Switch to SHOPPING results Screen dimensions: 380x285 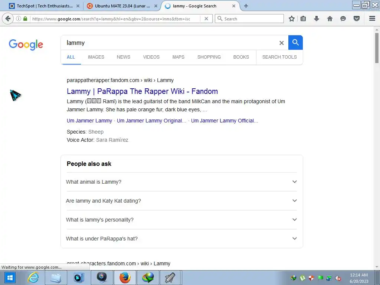tap(209, 57)
